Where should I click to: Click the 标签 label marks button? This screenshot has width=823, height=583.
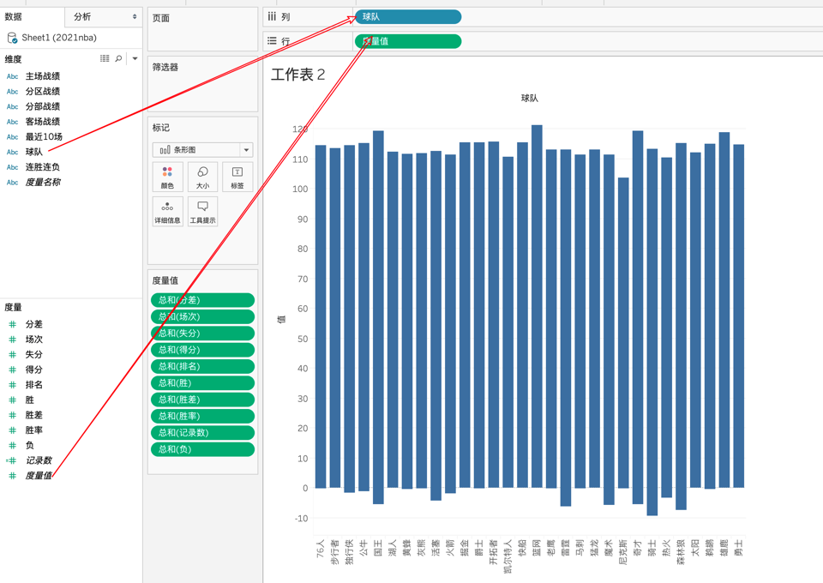point(237,177)
